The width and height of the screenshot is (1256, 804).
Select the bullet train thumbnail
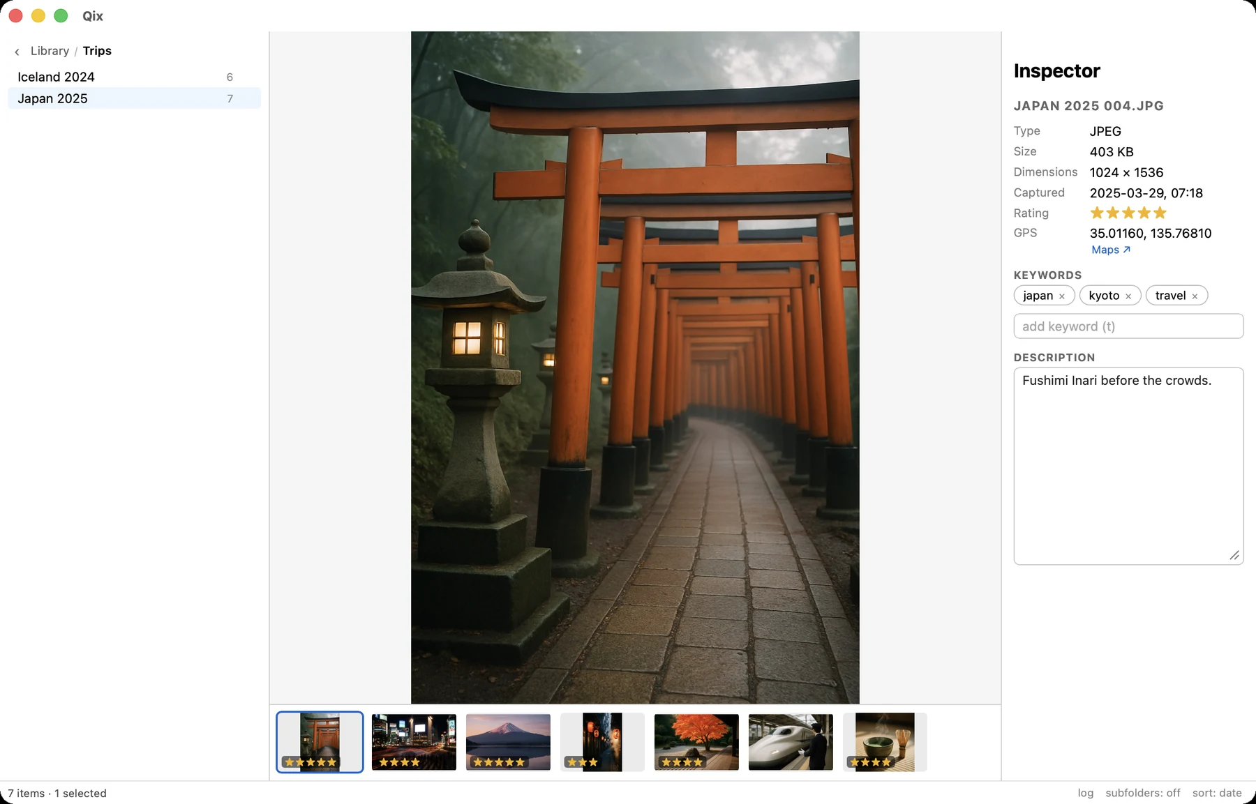click(x=791, y=742)
